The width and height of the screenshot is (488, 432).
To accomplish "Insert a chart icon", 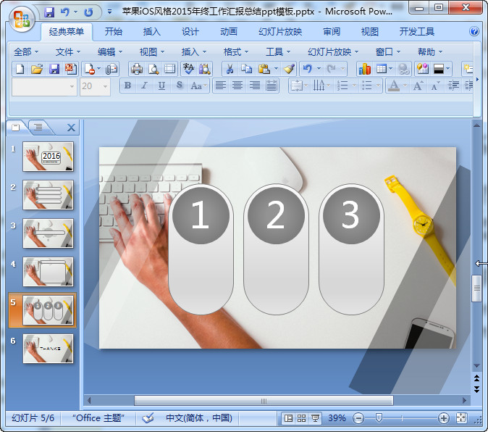I will (365, 69).
